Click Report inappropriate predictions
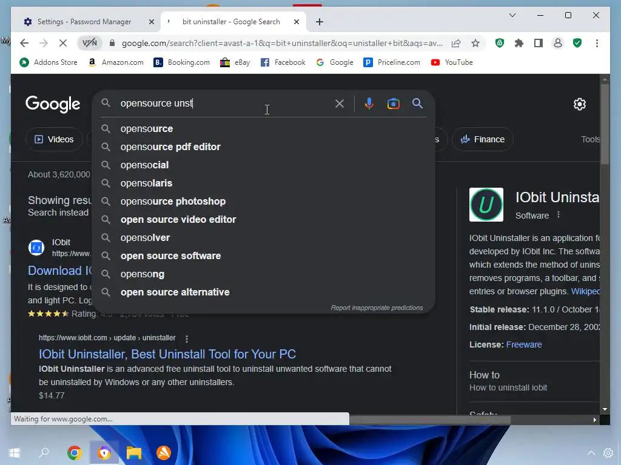 click(x=377, y=308)
